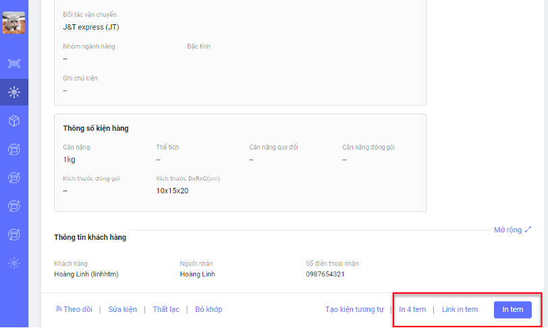Viewport: 548px width, 328px height.
Task: Select sidebar icon just above the dimmed snowflake
Action: 14,234
